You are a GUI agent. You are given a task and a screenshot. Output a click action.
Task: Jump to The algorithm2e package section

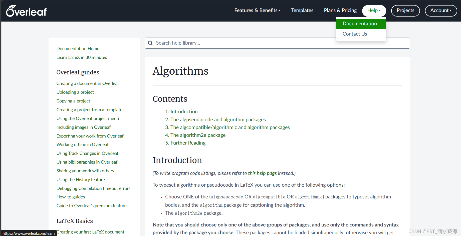[x=198, y=135]
